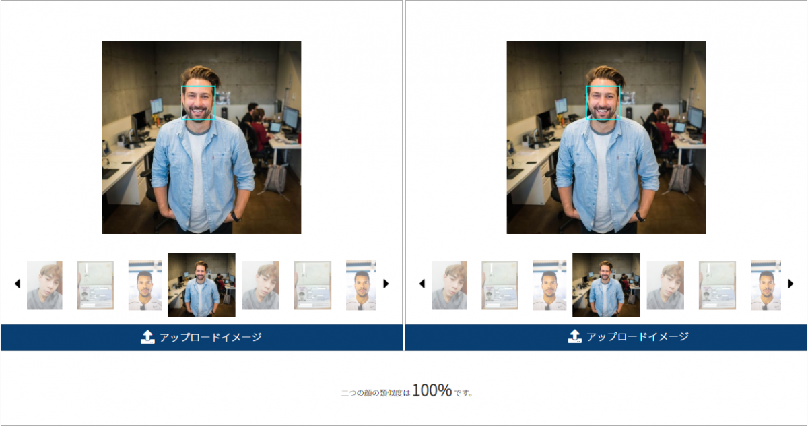
Task: Click the previous arrow in the right panel carousel
Action: click(x=422, y=284)
